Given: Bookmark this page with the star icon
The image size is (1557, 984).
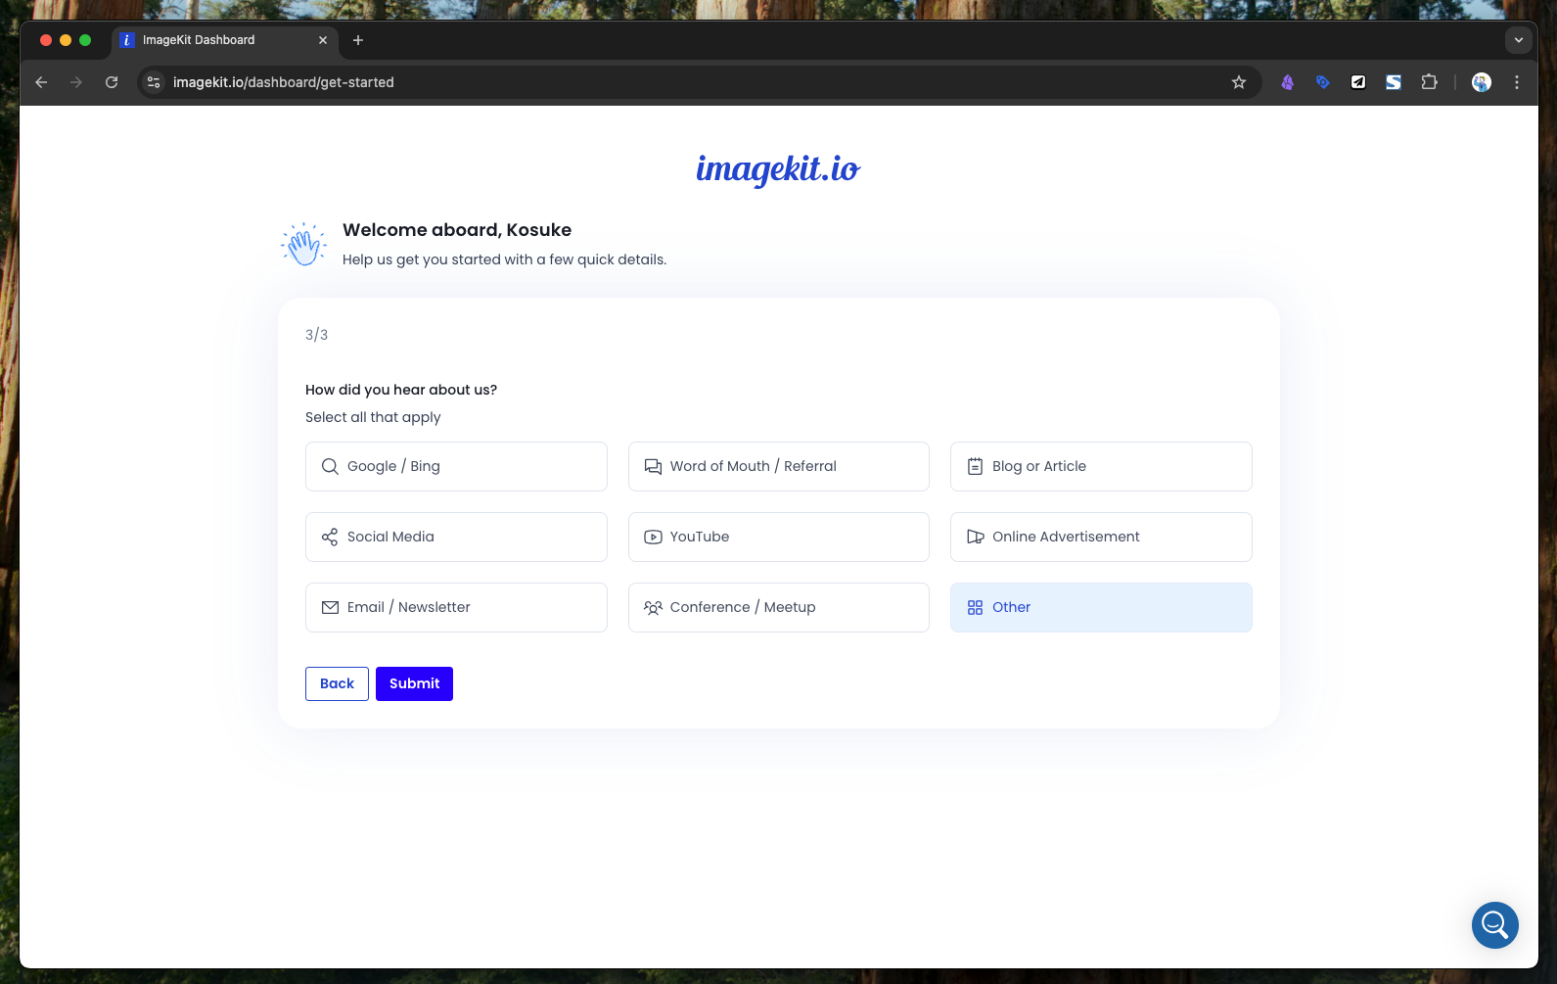Looking at the screenshot, I should coord(1239,82).
